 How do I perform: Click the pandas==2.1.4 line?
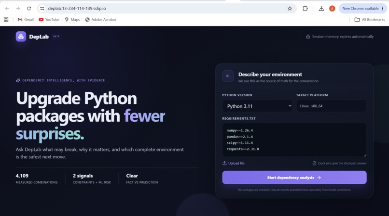click(x=240, y=137)
